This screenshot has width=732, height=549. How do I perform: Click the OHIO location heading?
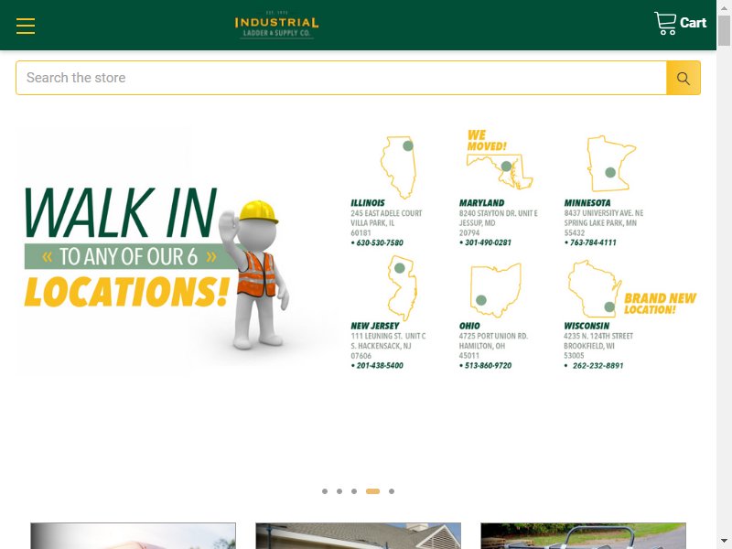click(x=469, y=326)
